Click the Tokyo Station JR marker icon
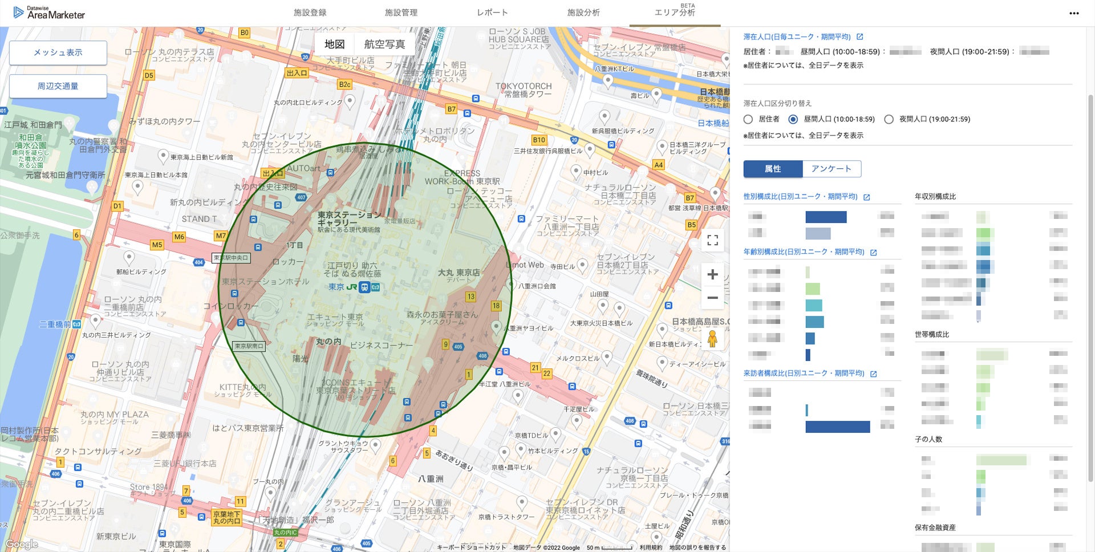Screen dimensions: 1095x552 pyautogui.click(x=364, y=287)
